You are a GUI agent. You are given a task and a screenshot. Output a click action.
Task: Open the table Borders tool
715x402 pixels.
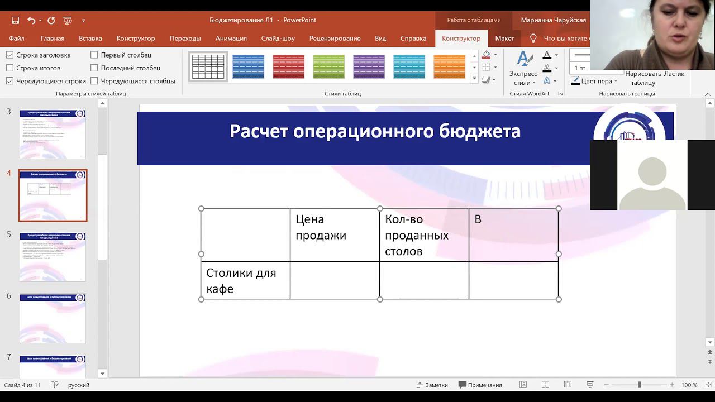pos(486,67)
